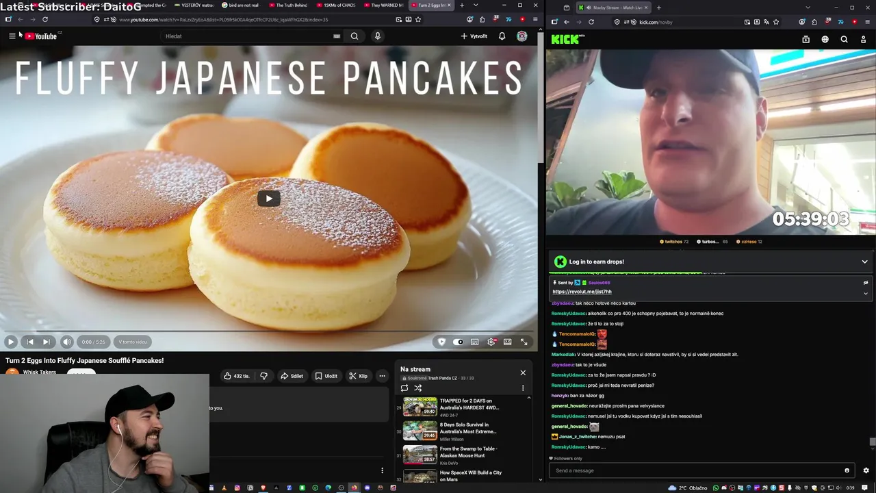The height and width of the screenshot is (493, 876).
Task: Open the revolut.me pinned link
Action: pyautogui.click(x=582, y=292)
